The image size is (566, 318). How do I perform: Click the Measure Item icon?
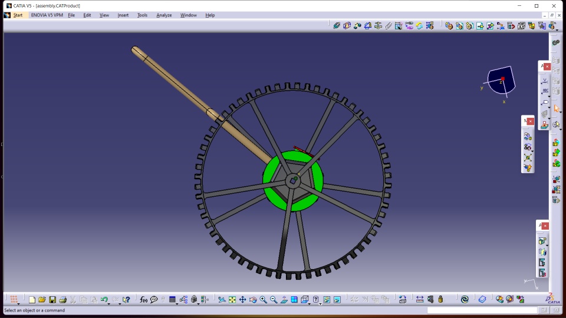pyautogui.click(x=430, y=300)
